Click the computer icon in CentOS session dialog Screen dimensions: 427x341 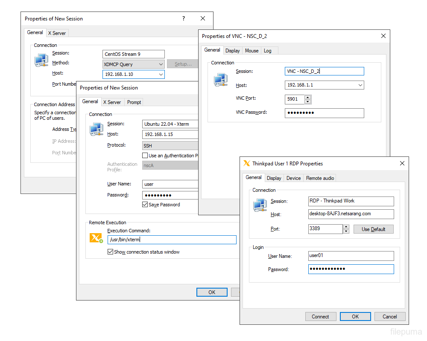(x=41, y=60)
